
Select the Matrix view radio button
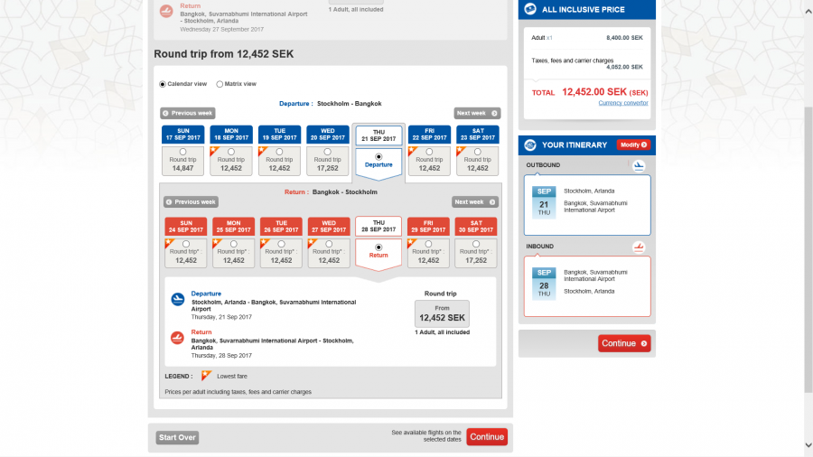pos(220,84)
